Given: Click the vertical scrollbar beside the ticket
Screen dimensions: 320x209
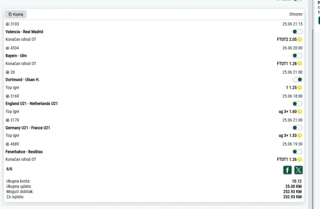Looking at the screenshot, I should tap(312, 119).
